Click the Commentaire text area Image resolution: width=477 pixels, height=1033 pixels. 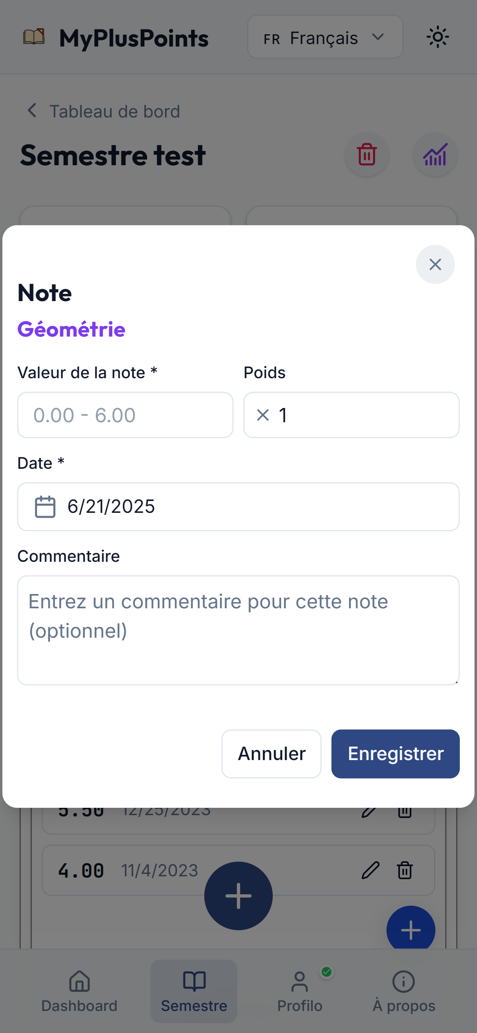pyautogui.click(x=238, y=630)
